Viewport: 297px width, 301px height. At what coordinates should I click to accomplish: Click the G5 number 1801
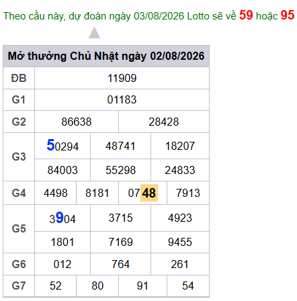[x=62, y=242]
